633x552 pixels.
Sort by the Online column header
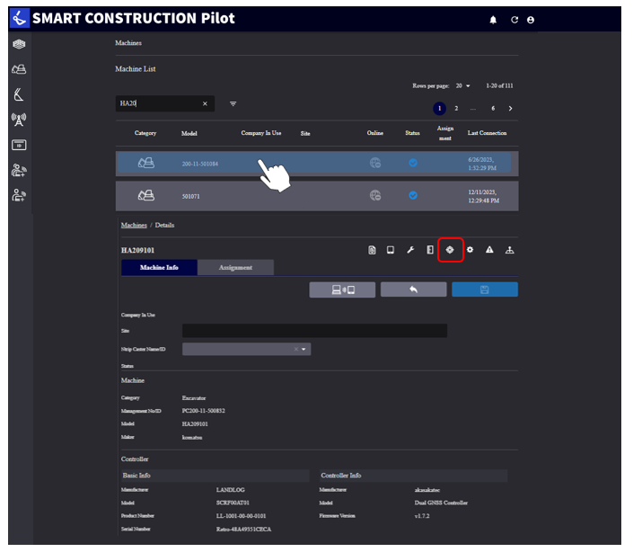(x=375, y=133)
